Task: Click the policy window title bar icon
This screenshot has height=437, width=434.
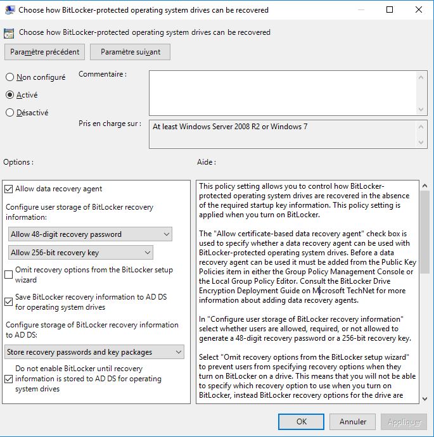Action: pos(10,10)
